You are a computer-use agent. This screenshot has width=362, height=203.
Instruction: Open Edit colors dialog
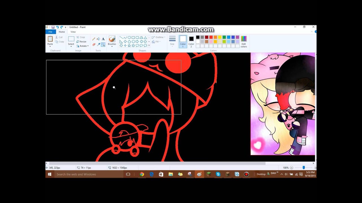[244, 41]
